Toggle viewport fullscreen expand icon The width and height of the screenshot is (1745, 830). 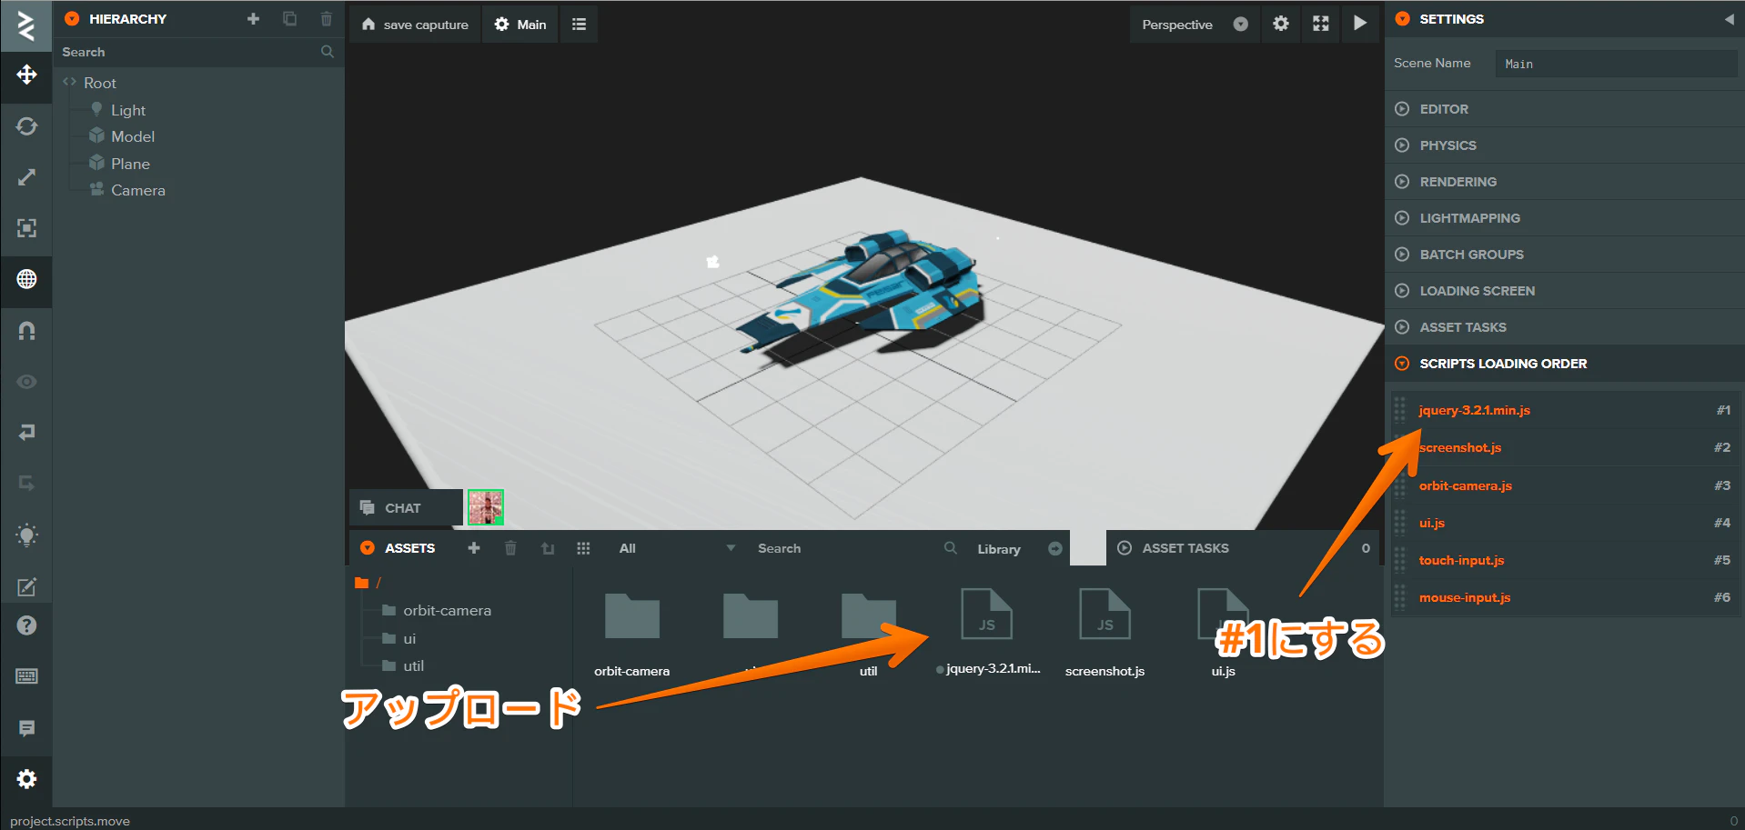(1321, 25)
